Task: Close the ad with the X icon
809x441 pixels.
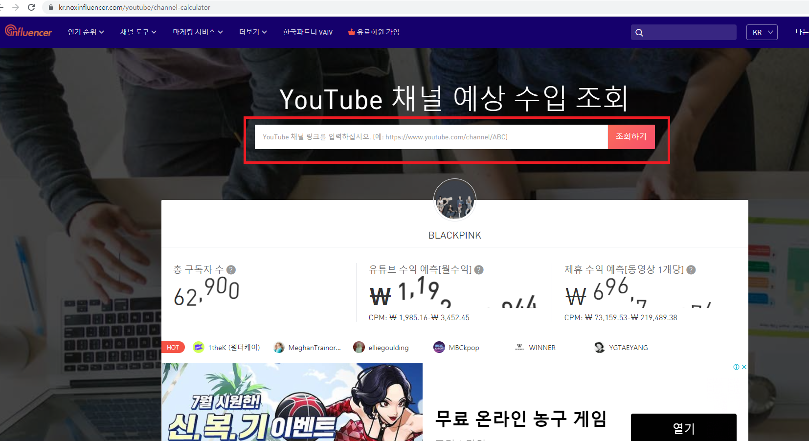Action: [x=744, y=367]
